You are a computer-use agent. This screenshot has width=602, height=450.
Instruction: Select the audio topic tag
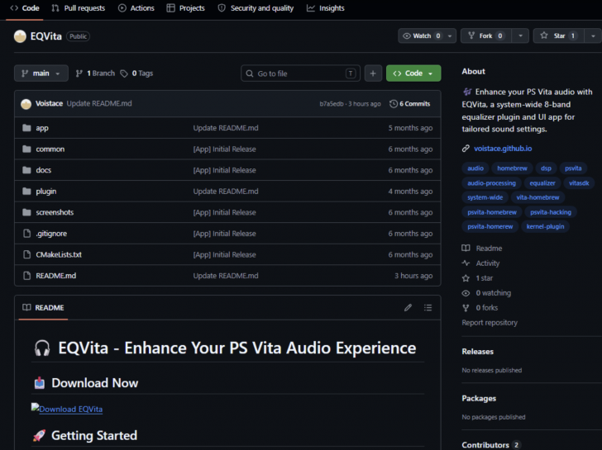click(475, 168)
